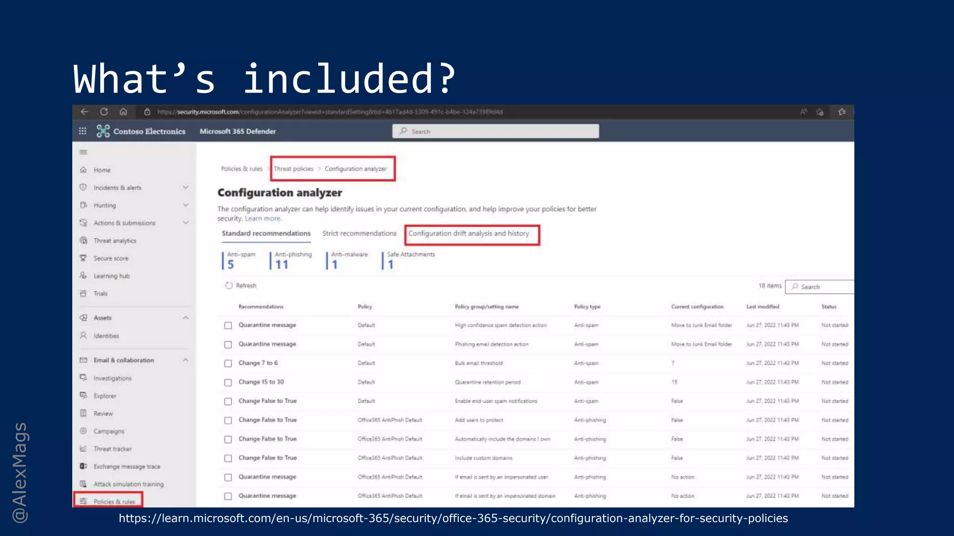Click Threat policies breadcrumb
Image resolution: width=954 pixels, height=536 pixels.
[293, 169]
